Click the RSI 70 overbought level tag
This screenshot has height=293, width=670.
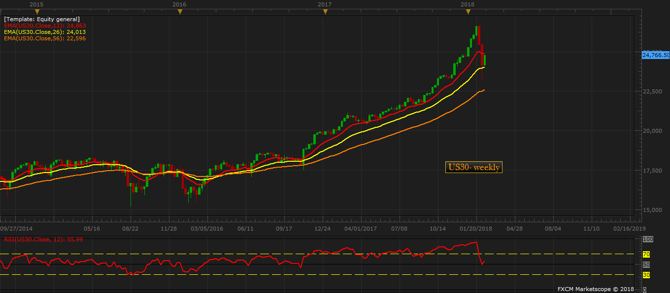point(646,254)
